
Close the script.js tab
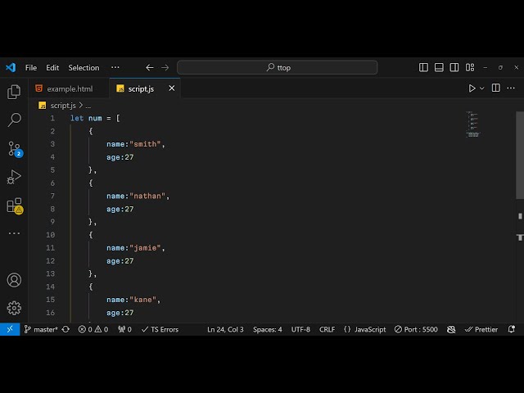[x=172, y=88]
